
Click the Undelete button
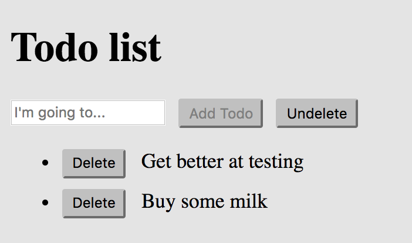coord(316,113)
